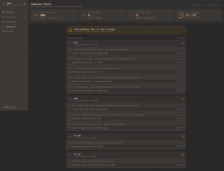Click the CIS GCP framework title
This screenshot has width=224, height=171.
77,154
